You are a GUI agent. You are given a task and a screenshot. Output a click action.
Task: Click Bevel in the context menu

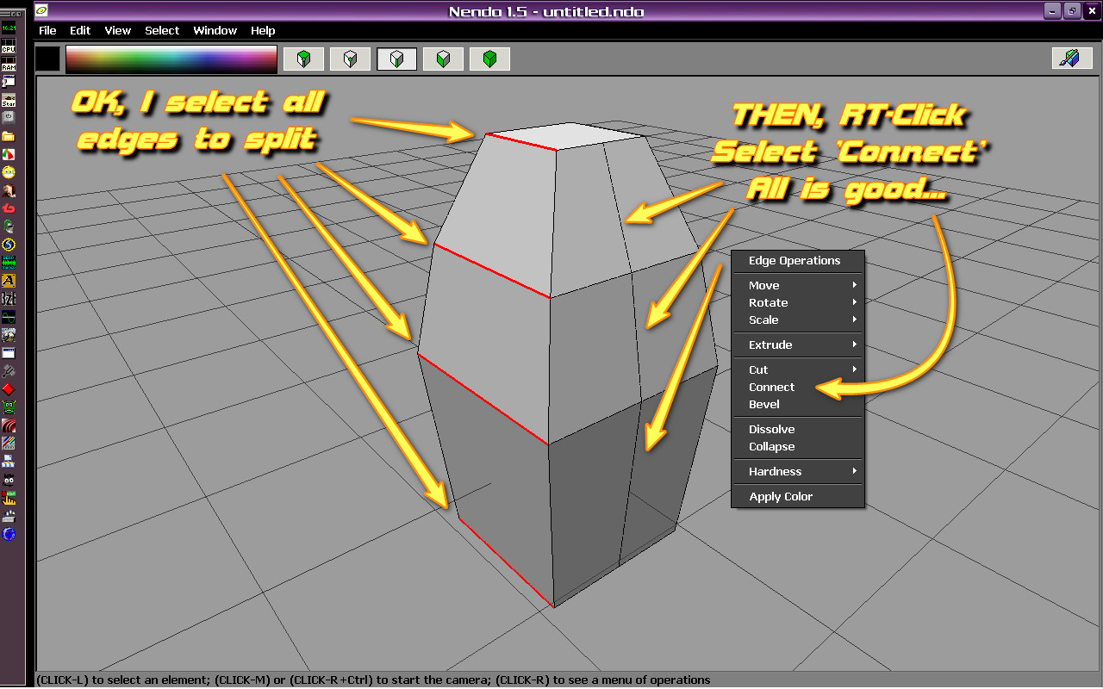pos(764,404)
